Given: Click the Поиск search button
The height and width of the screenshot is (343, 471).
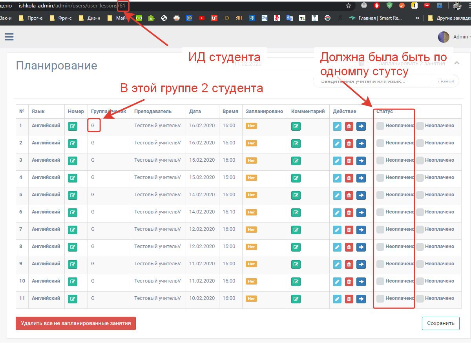Looking at the screenshot, I should pos(446,81).
